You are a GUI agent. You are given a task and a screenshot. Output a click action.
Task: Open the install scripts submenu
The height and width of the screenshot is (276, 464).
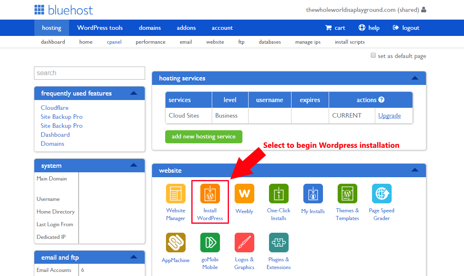click(350, 42)
